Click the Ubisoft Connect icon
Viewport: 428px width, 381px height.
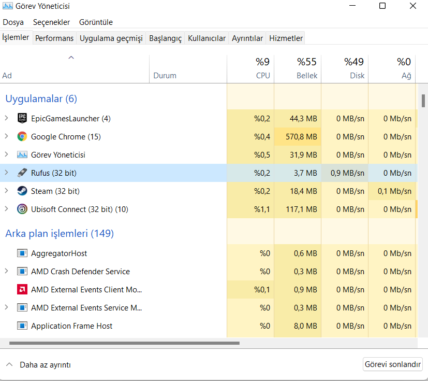click(22, 209)
